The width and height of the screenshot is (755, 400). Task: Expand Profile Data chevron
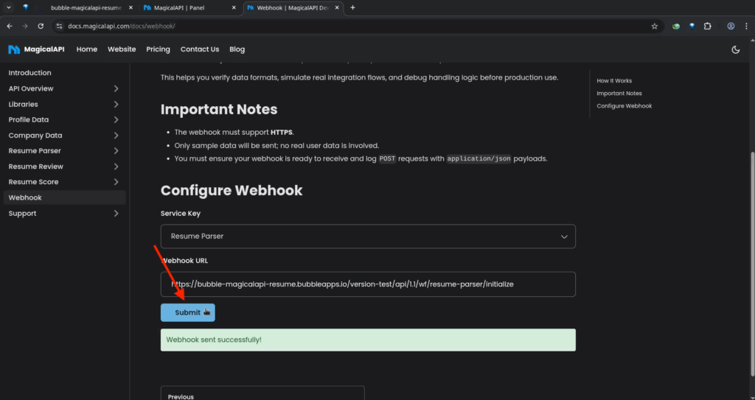click(x=116, y=119)
